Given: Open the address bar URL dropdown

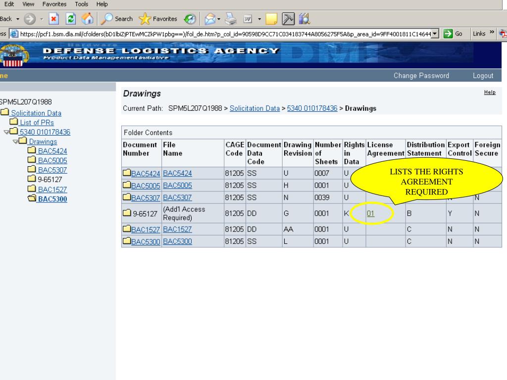Looking at the screenshot, I should pyautogui.click(x=435, y=34).
